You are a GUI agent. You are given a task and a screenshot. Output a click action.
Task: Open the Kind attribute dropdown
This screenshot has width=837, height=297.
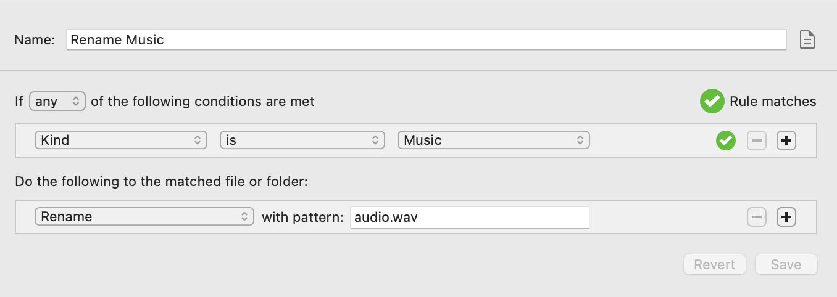[x=121, y=140]
